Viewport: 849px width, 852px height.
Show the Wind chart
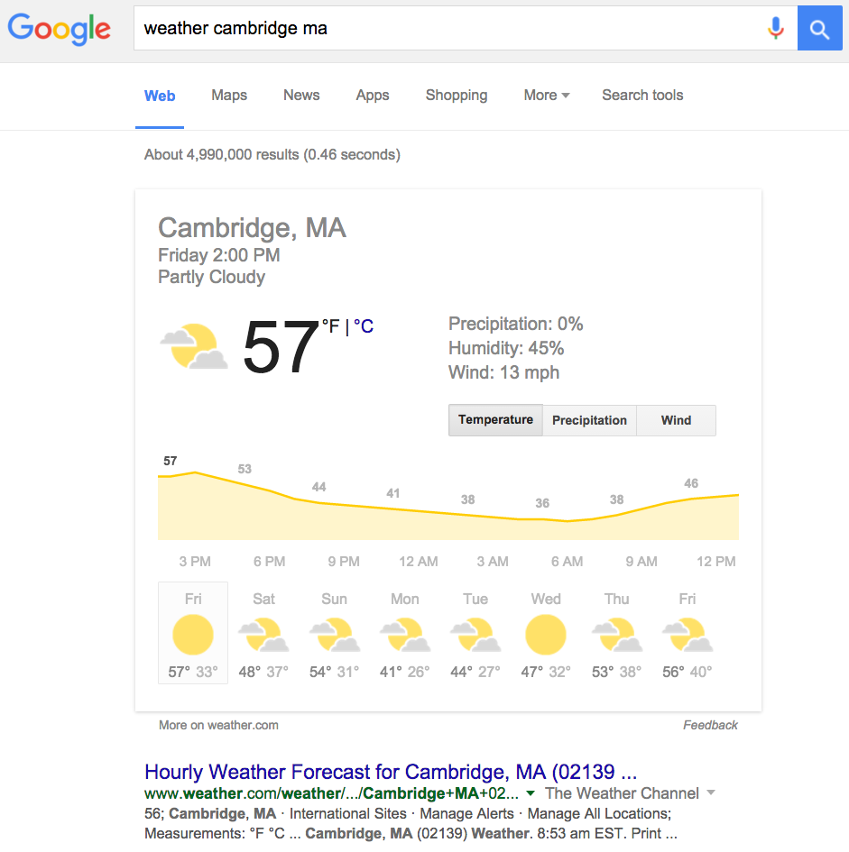676,420
